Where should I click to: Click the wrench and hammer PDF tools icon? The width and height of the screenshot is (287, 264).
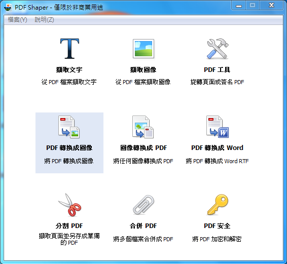[x=218, y=49]
